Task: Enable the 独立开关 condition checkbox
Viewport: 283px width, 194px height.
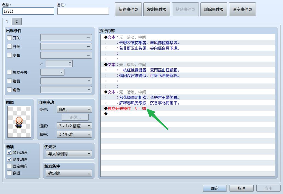Action: point(9,72)
